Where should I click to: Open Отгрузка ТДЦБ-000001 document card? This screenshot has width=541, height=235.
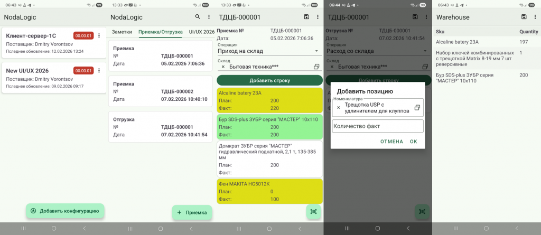[x=161, y=127]
